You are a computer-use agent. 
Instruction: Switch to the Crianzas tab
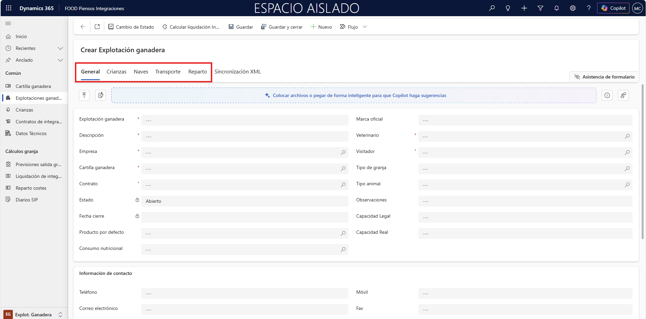116,72
